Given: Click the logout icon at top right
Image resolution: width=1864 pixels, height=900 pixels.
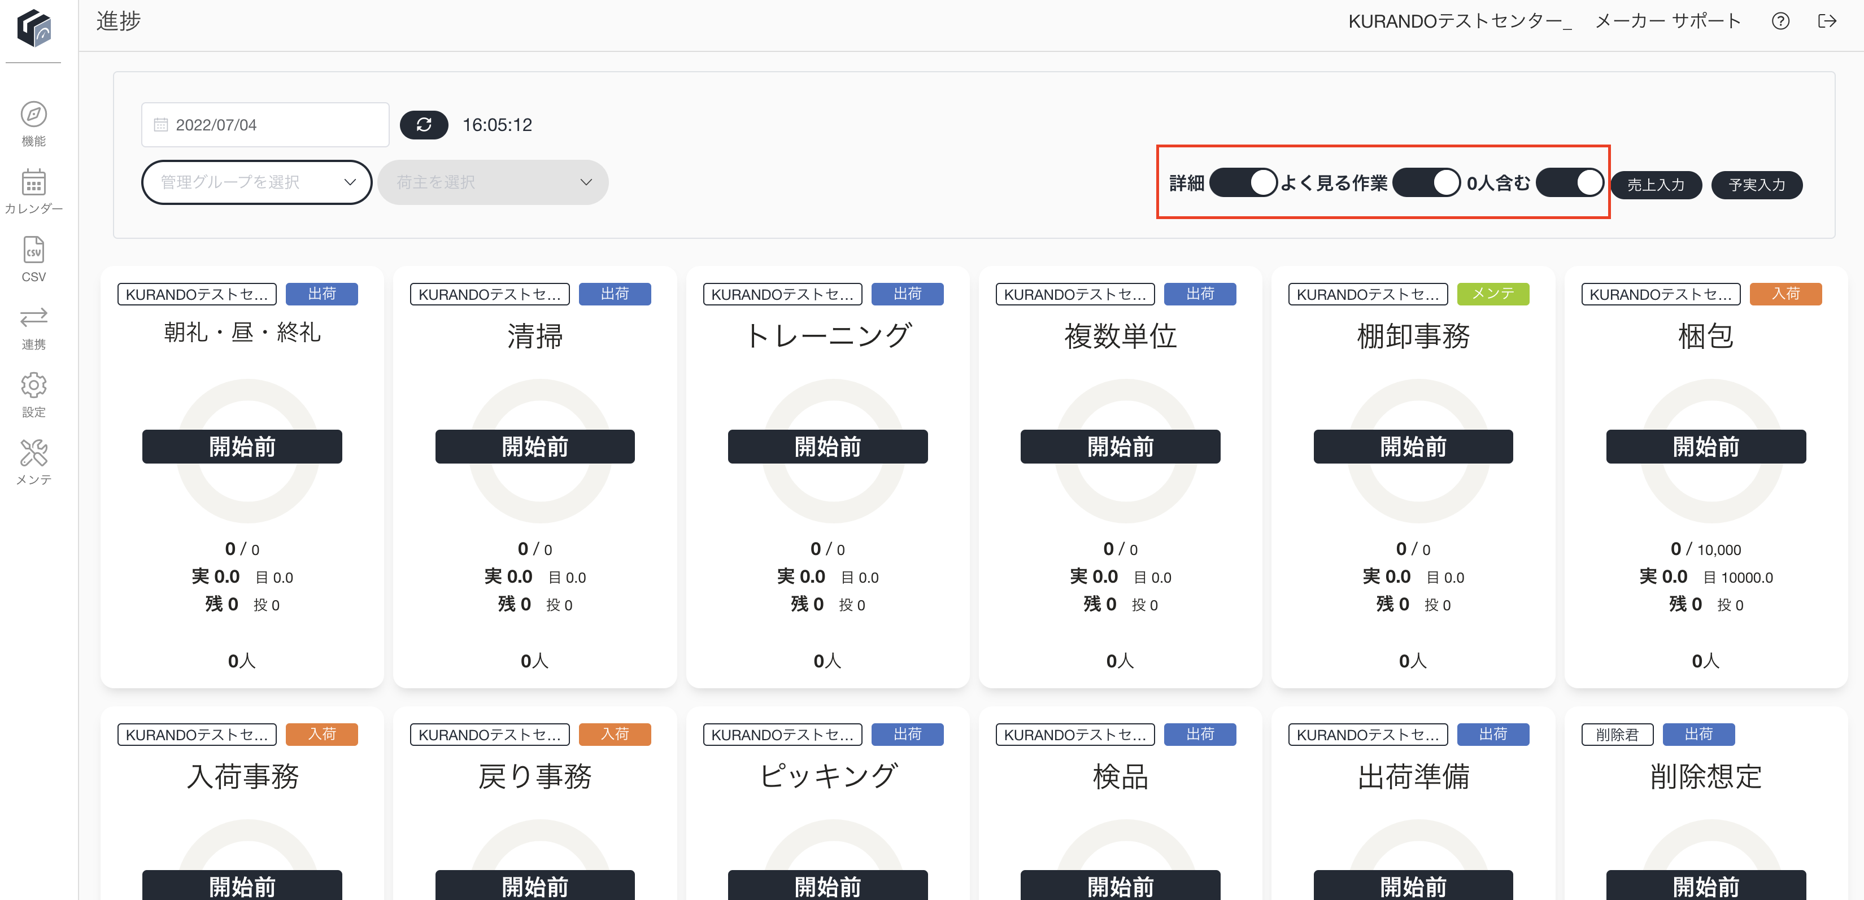Looking at the screenshot, I should coord(1826,21).
